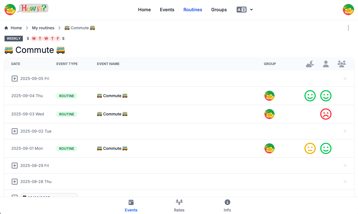Click the personal green smiley on 2025-09-04

[x=326, y=96]
